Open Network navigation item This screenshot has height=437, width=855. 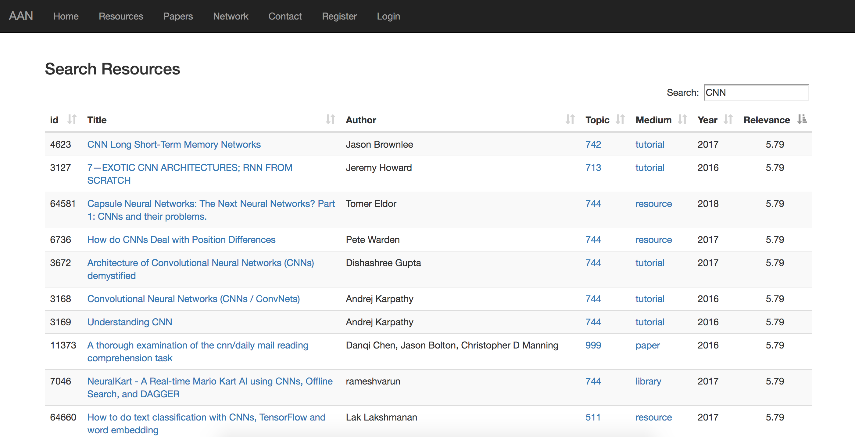tap(231, 16)
